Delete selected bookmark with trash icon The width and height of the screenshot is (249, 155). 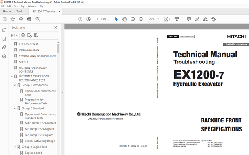pyautogui.click(x=23, y=35)
